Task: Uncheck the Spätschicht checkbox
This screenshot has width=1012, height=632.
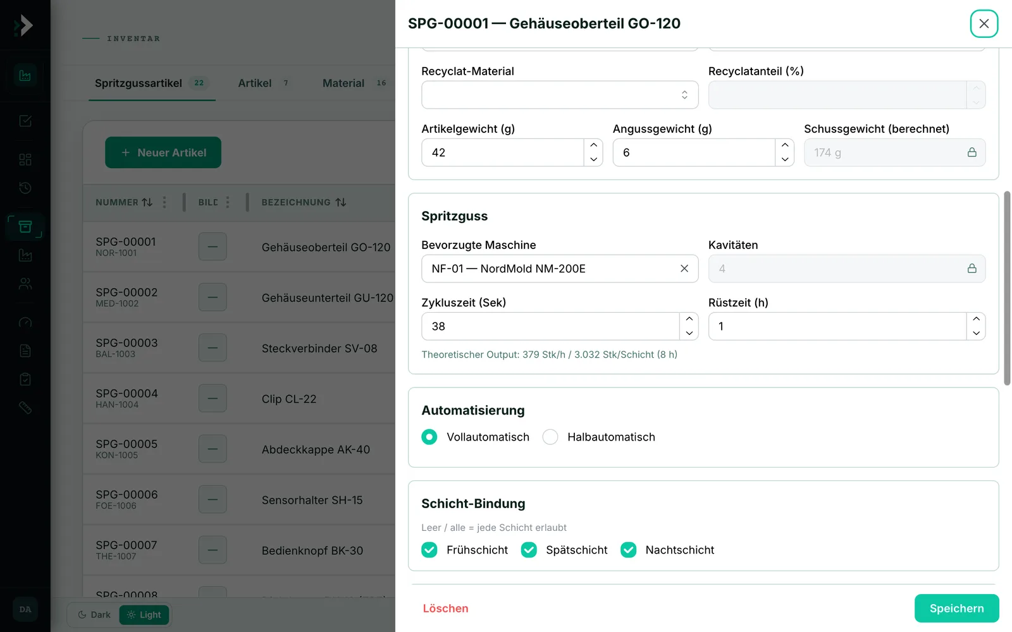Action: click(529, 550)
